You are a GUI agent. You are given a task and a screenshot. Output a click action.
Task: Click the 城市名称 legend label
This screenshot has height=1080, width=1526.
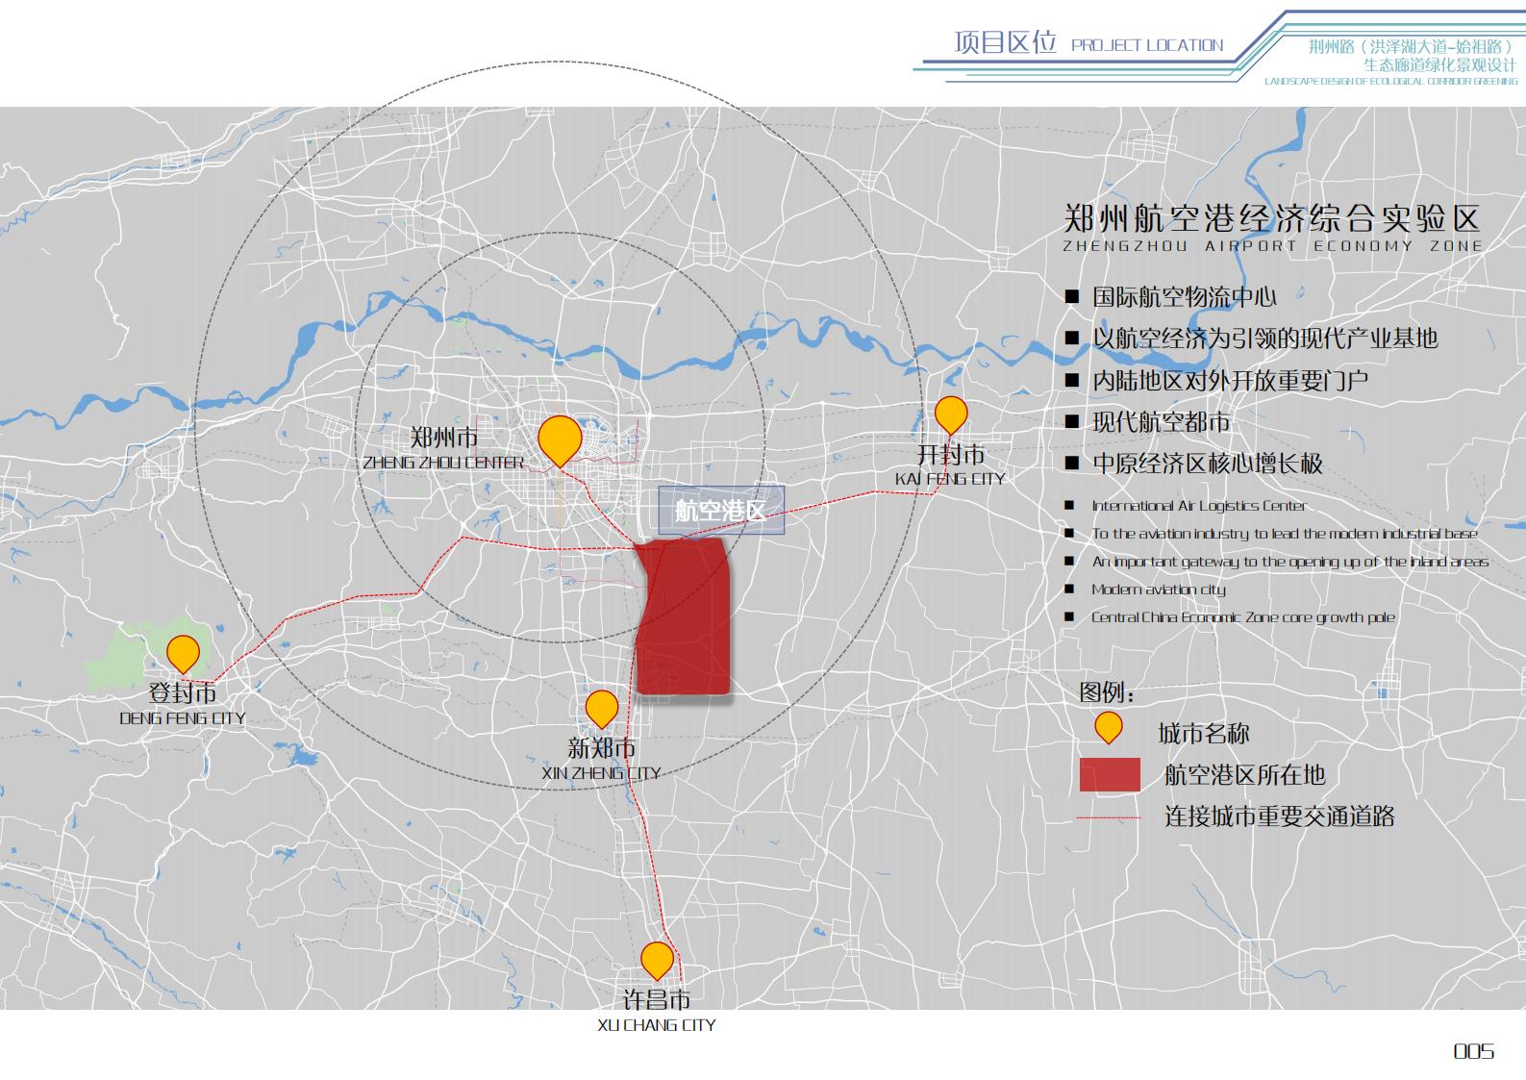coord(1204,734)
